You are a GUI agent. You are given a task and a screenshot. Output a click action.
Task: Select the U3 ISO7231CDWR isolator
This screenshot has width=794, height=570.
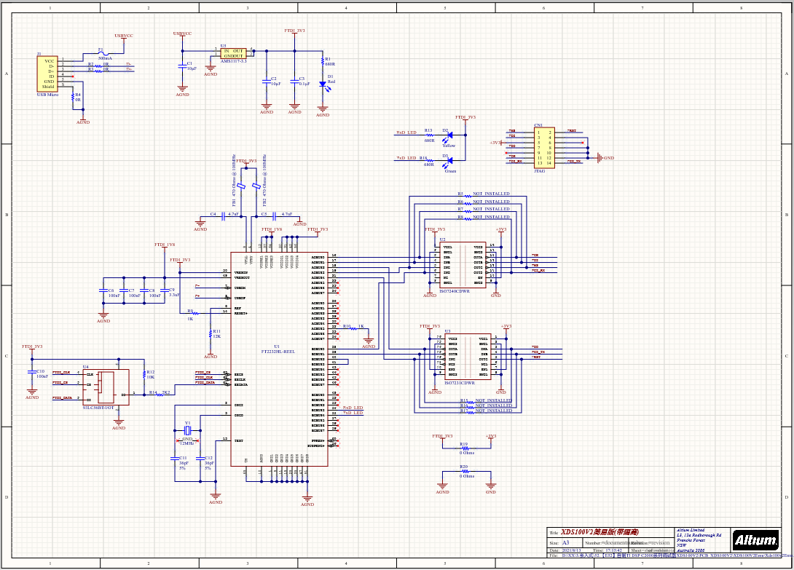click(x=468, y=357)
